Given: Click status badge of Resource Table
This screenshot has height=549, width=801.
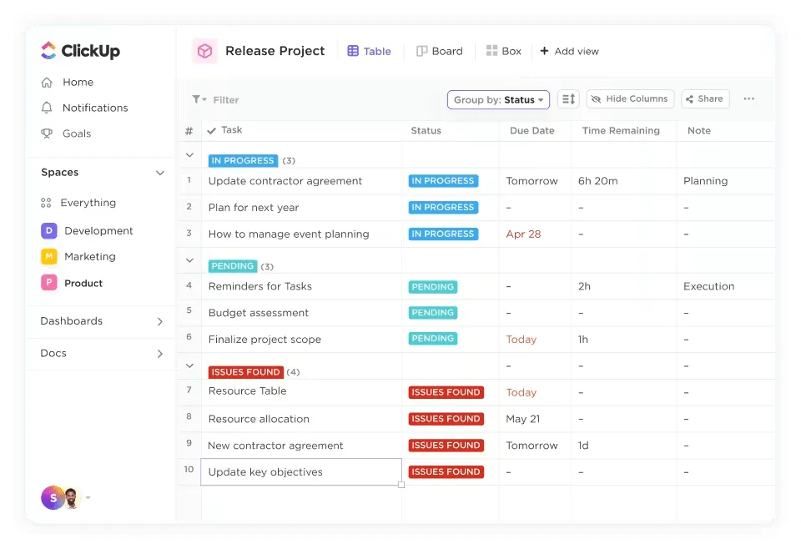Looking at the screenshot, I should coord(446,392).
